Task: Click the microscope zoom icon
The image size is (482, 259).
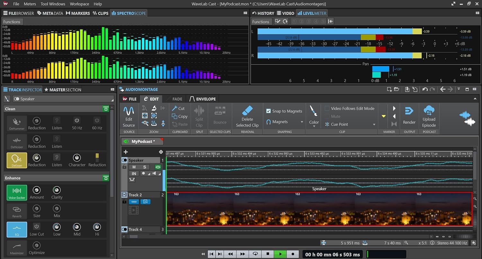Action: (154, 108)
